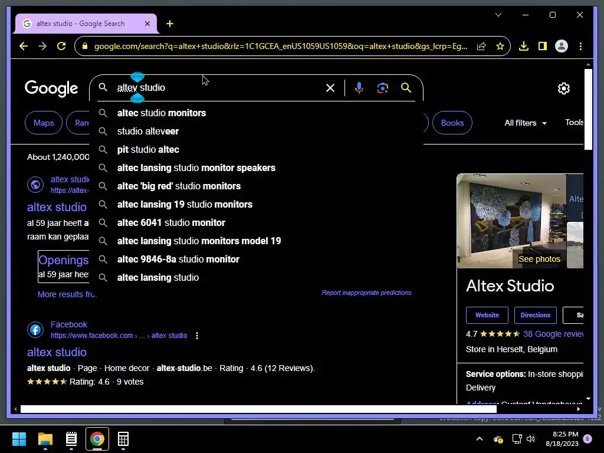Open Chrome downloads icon
The image size is (604, 453).
coord(524,46)
